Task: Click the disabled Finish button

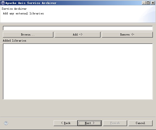Action: pyautogui.click(x=115, y=123)
